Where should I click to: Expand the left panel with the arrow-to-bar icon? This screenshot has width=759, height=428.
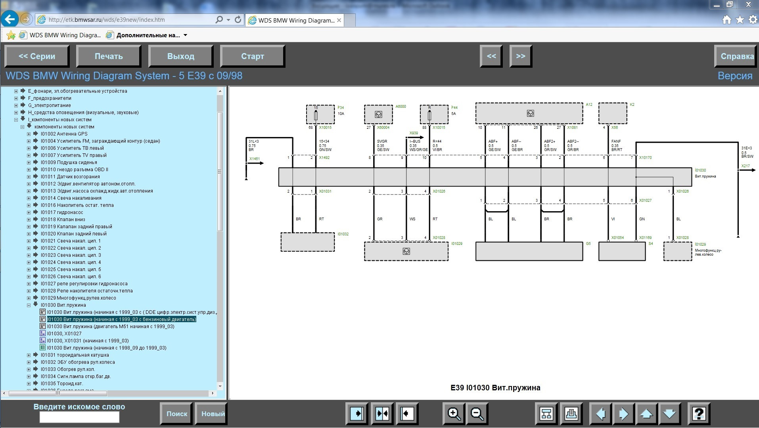pos(356,414)
